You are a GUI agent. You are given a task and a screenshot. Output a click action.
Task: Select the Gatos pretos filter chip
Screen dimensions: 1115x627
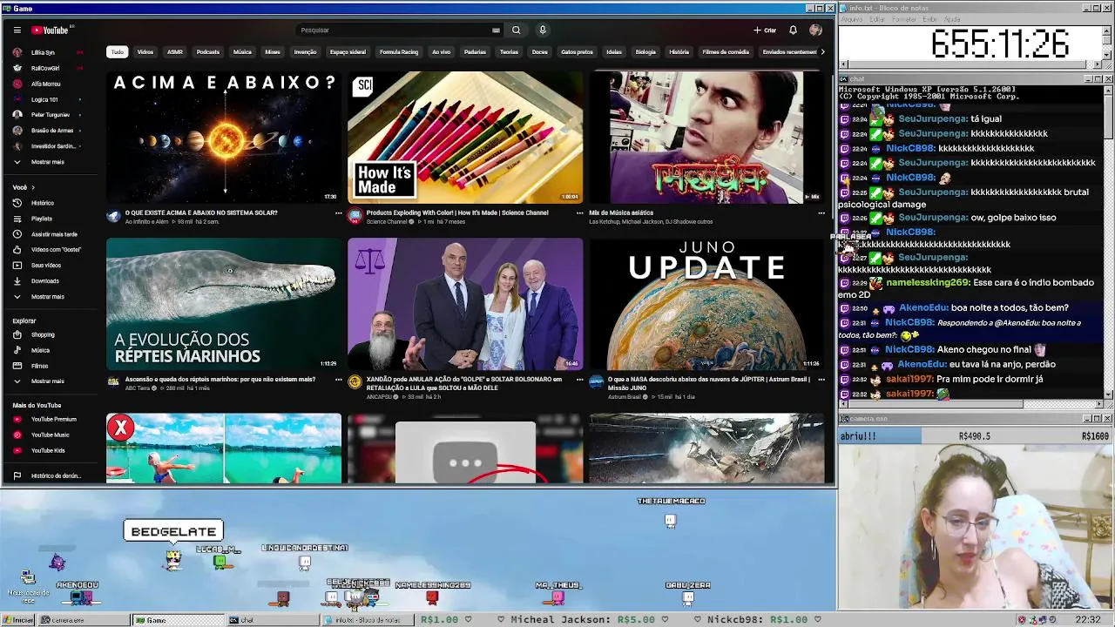pos(577,52)
